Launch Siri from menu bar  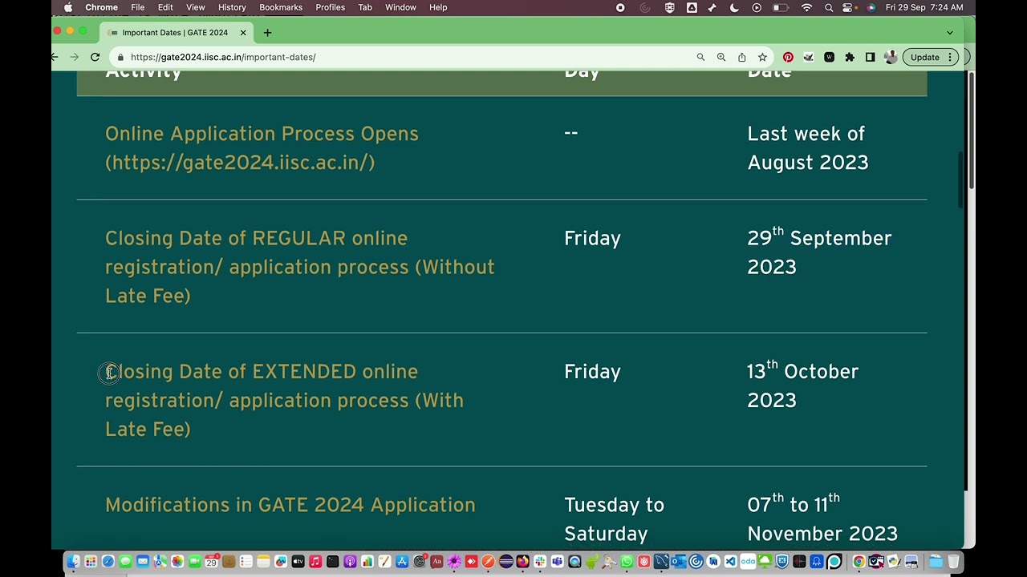point(871,7)
